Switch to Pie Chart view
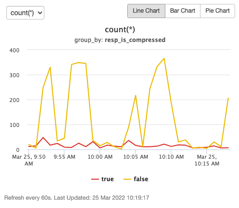The width and height of the screenshot is (239, 208). pyautogui.click(x=218, y=11)
